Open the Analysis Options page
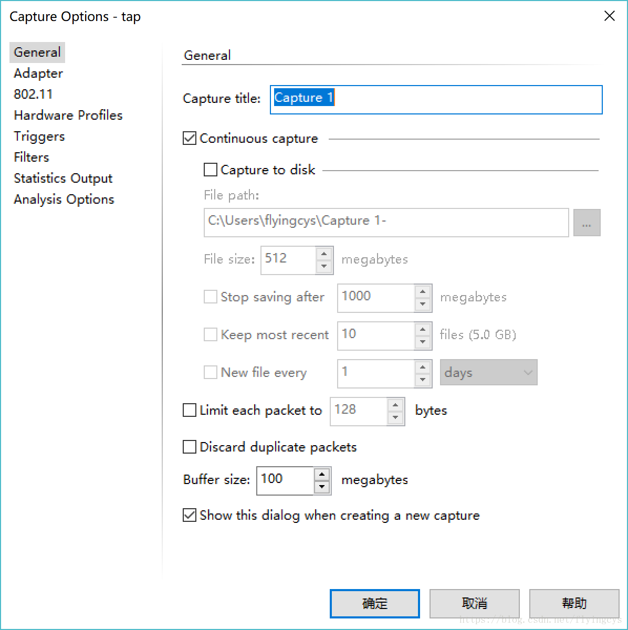The height and width of the screenshot is (630, 628). tap(64, 199)
